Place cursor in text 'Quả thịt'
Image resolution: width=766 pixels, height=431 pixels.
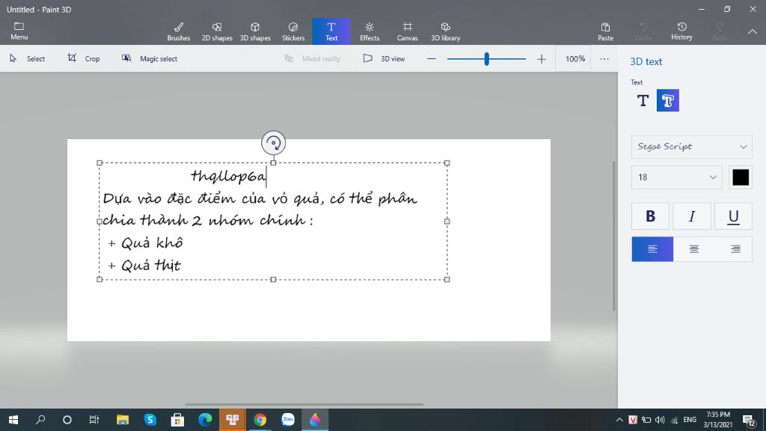[x=151, y=266]
